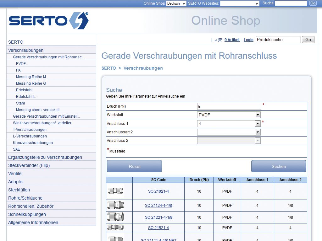Select Stahl in the sidebar
The image size is (322, 241).
click(51, 103)
